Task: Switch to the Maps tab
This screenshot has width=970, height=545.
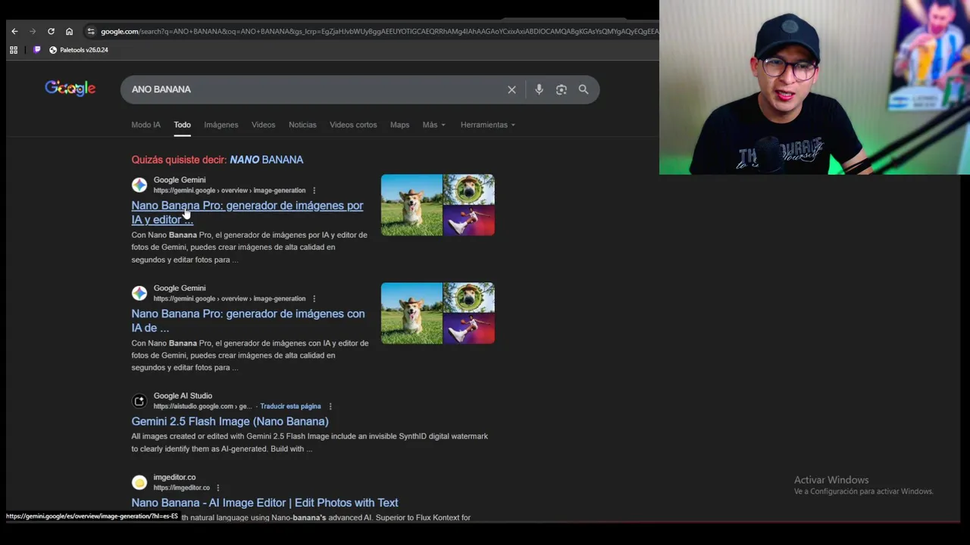Action: point(399,125)
